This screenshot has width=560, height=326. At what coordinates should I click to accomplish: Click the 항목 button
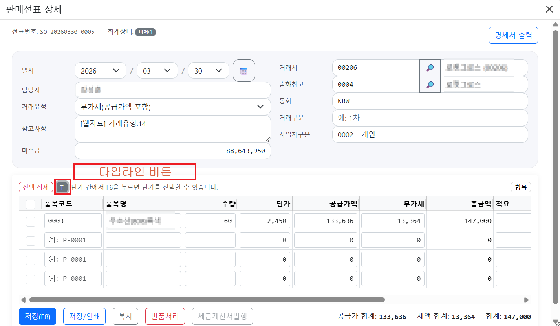point(521,187)
